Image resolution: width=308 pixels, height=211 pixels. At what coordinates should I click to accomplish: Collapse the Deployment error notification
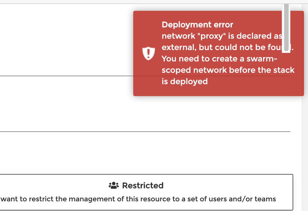click(219, 53)
